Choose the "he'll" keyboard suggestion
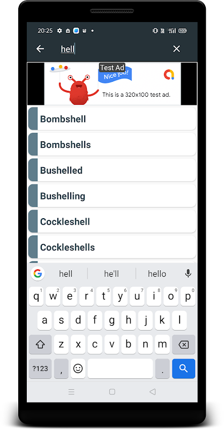Image resolution: width=224 pixels, height=430 pixels. coord(111,274)
